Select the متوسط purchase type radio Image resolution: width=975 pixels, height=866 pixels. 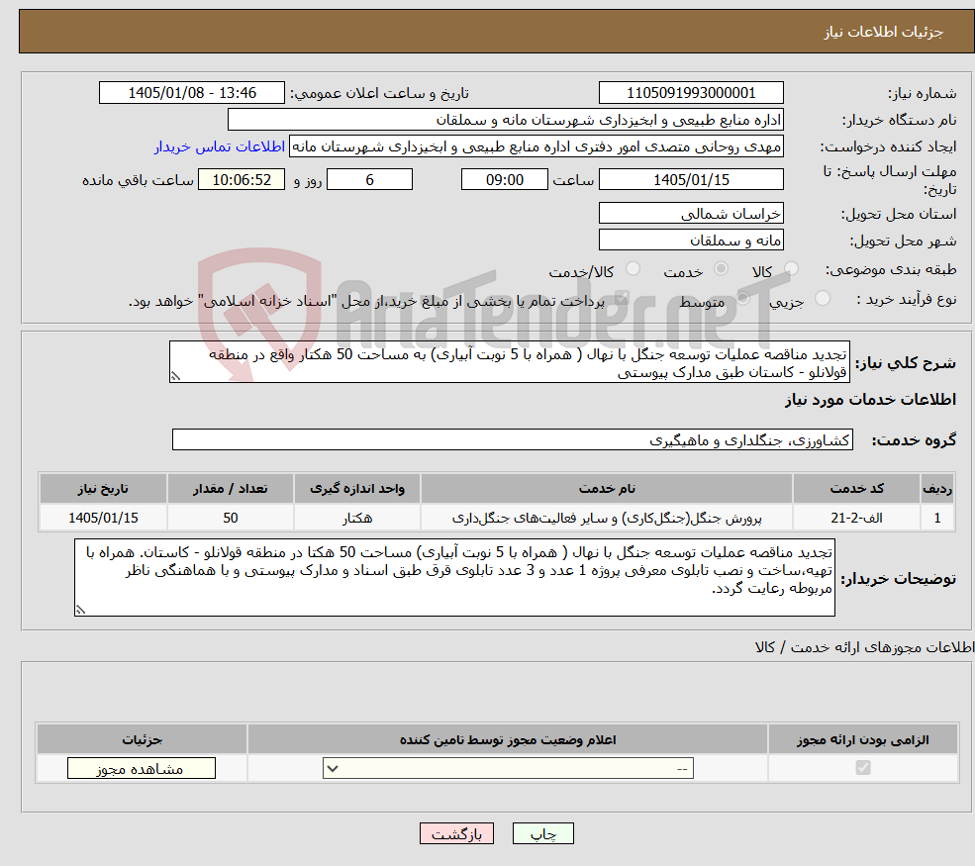[742, 298]
